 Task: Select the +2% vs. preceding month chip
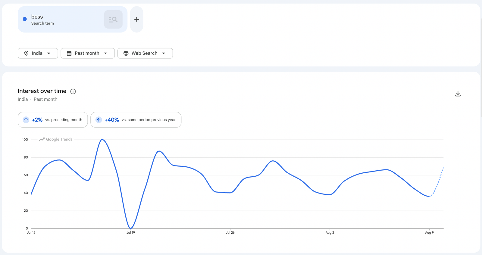(53, 120)
